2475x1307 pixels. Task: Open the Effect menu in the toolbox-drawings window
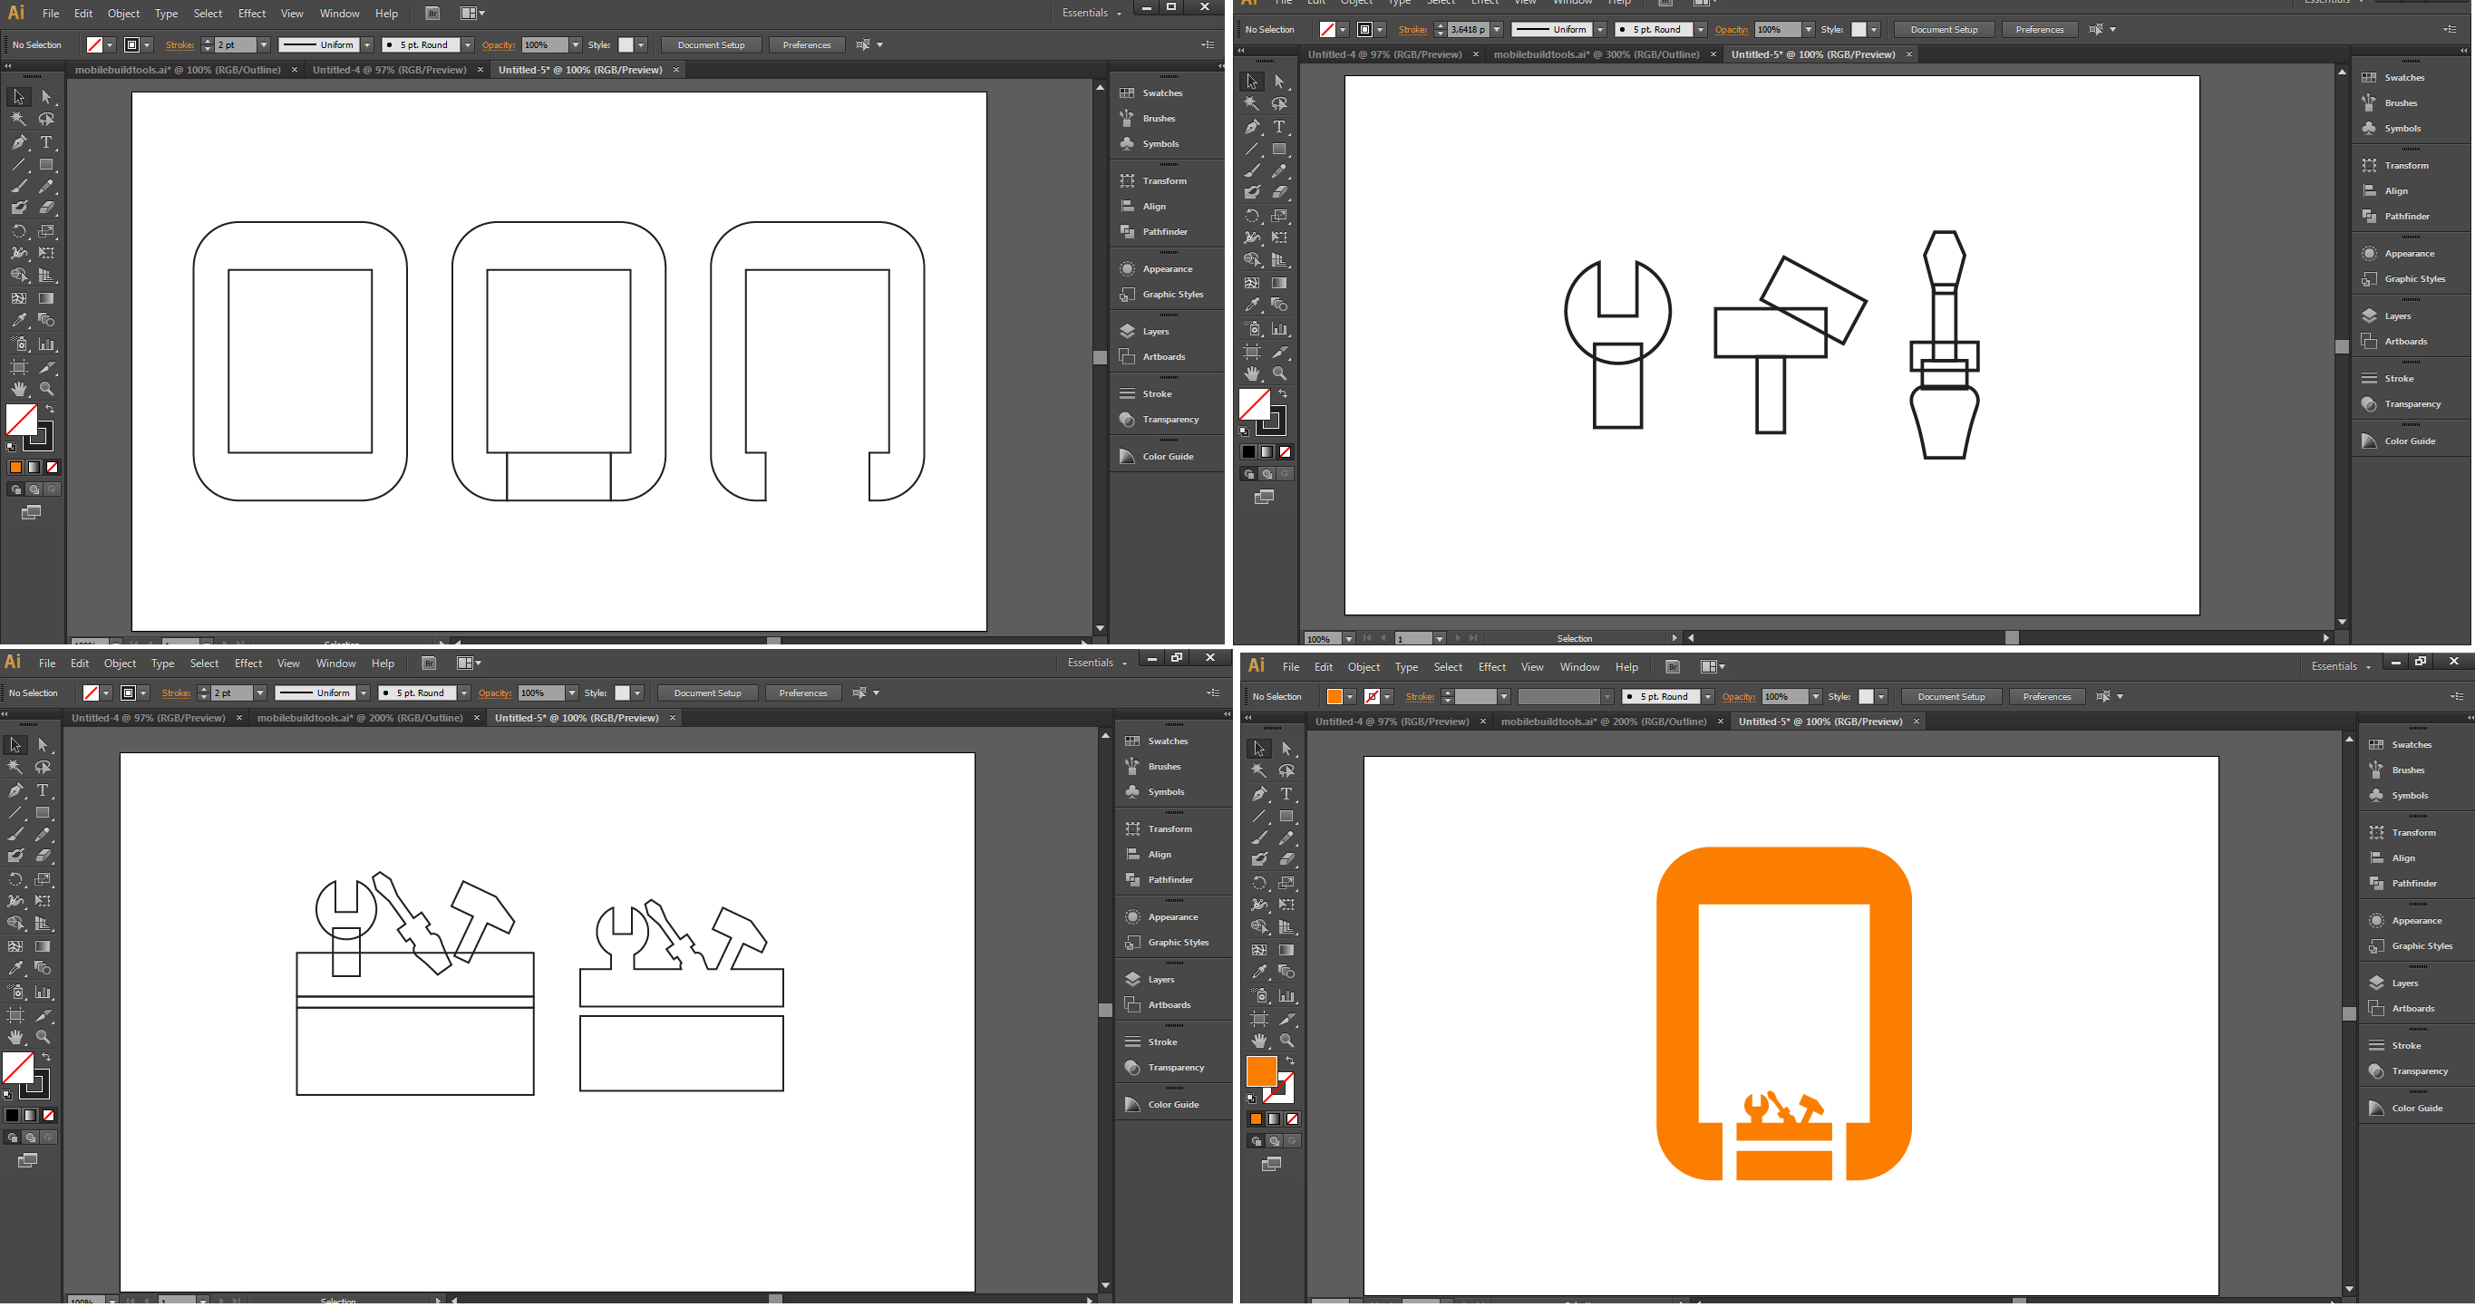247,663
